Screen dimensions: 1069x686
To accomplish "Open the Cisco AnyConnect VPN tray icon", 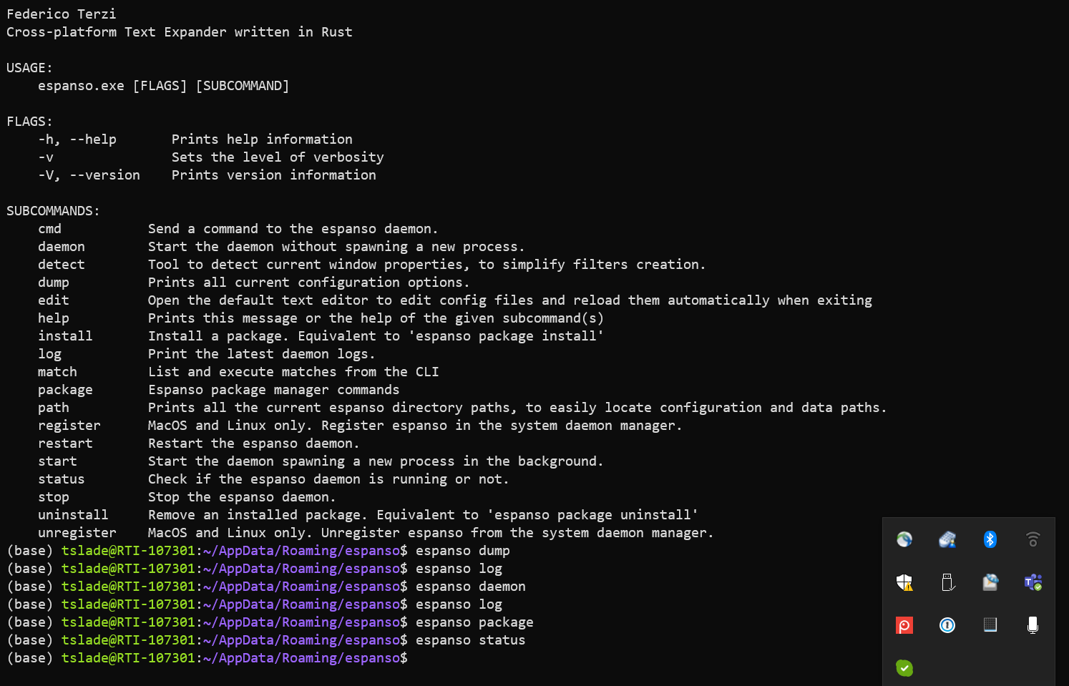I will 904,539.
